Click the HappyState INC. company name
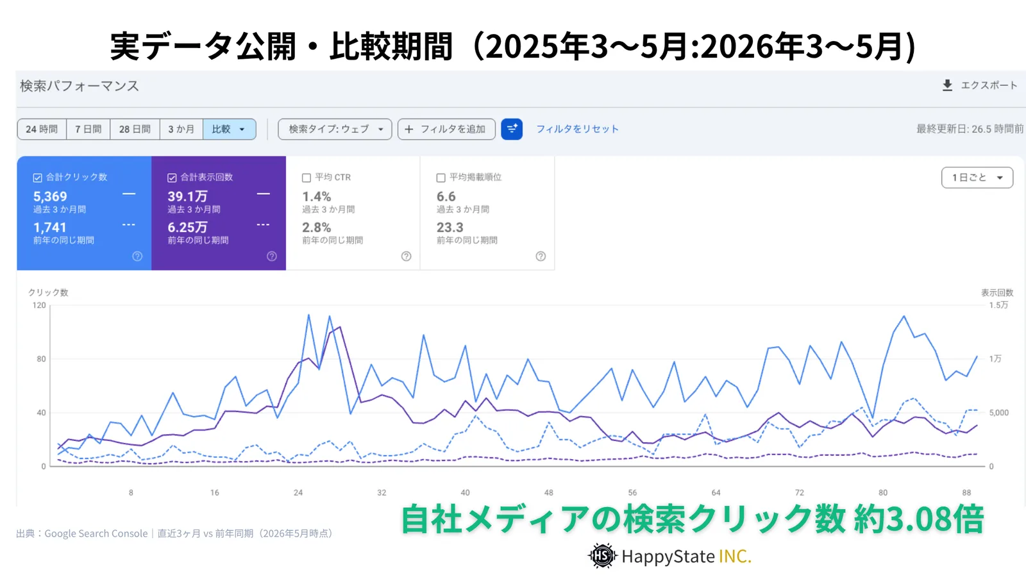Screen dimensions: 1026x577 click(x=686, y=556)
